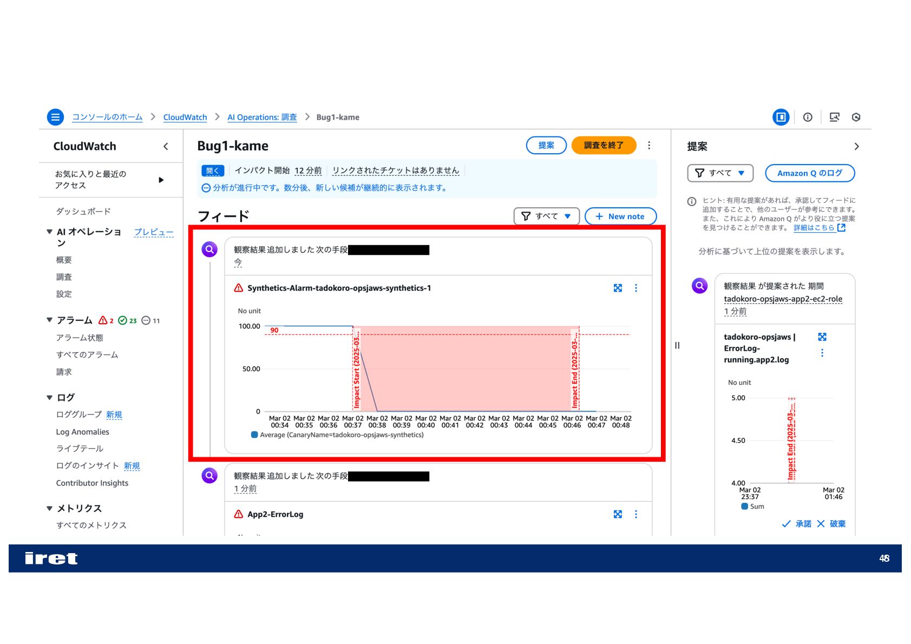Open the Amazon Q のログ button

[810, 173]
